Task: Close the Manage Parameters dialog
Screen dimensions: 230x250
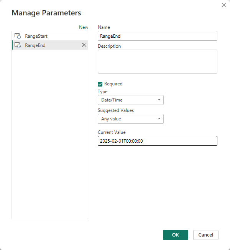Action: tap(224, 5)
